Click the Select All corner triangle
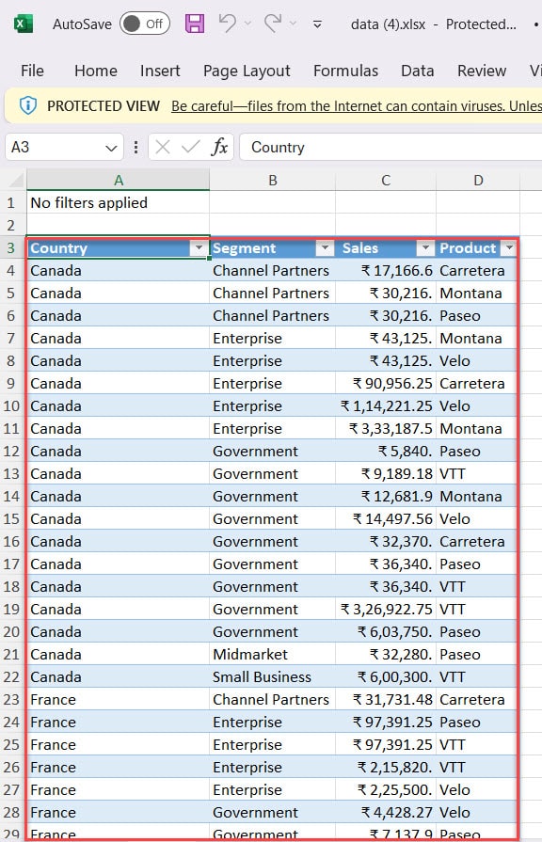542x842 pixels. click(16, 180)
